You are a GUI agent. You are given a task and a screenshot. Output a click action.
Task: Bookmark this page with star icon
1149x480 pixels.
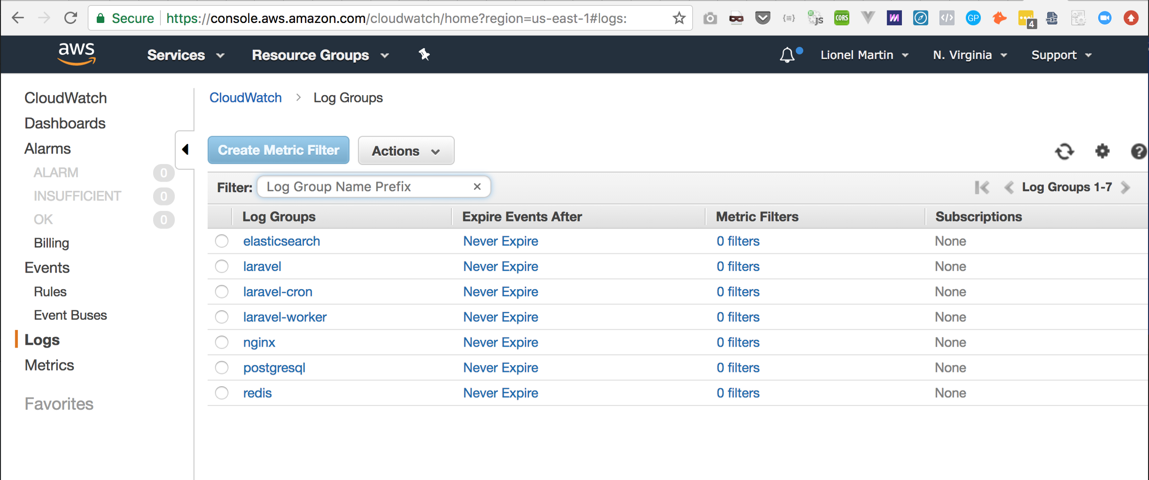pyautogui.click(x=679, y=18)
